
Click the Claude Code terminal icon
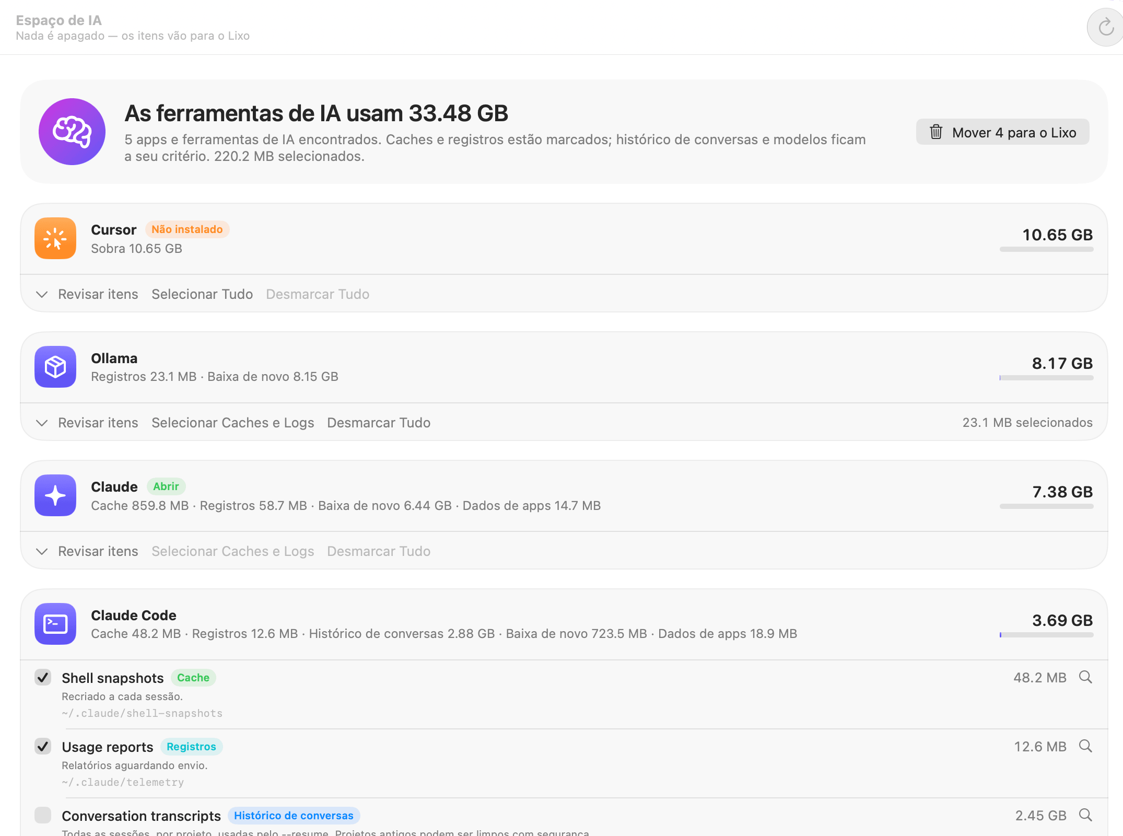[x=55, y=624]
